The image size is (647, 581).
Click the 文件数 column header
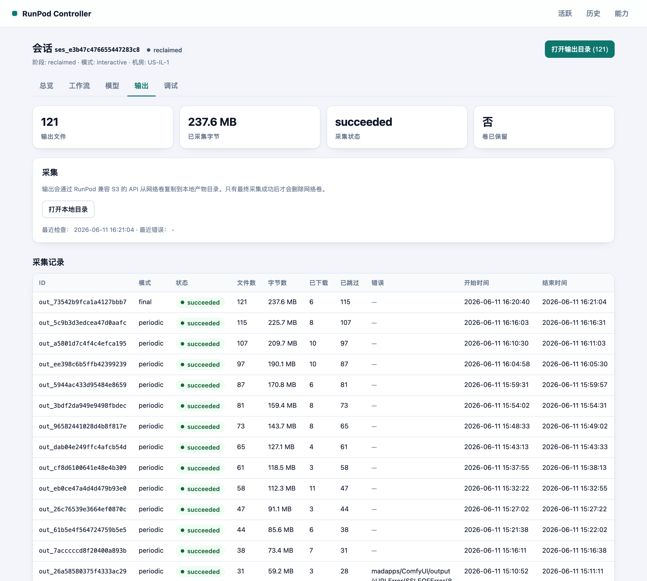pyautogui.click(x=246, y=283)
